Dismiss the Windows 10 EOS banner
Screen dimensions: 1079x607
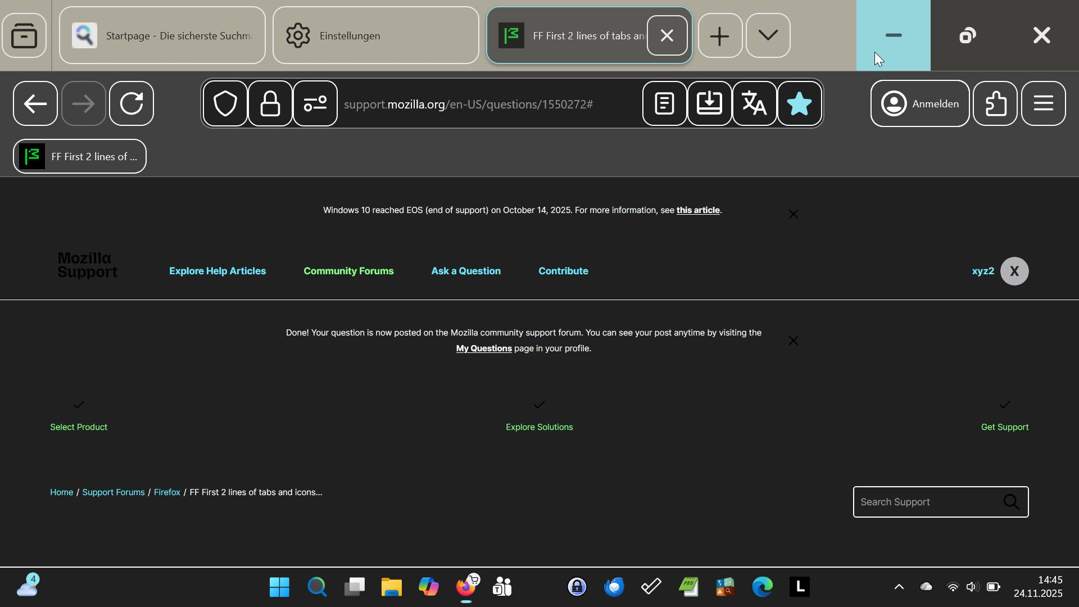[x=793, y=214]
